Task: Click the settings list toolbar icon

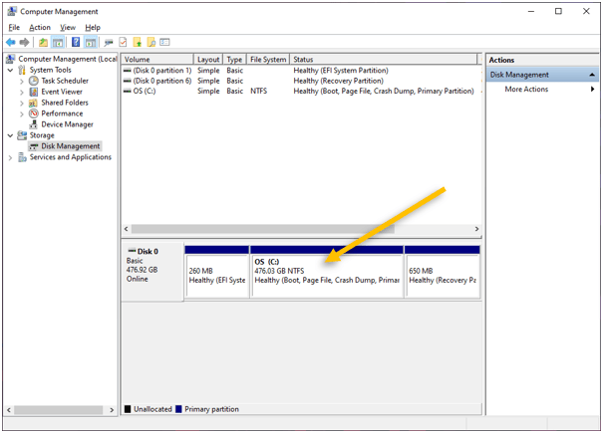Action: click(164, 43)
